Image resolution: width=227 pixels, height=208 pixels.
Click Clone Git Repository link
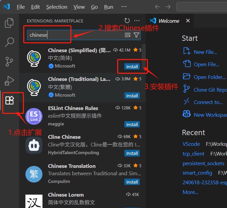pyautogui.click(x=210, y=90)
